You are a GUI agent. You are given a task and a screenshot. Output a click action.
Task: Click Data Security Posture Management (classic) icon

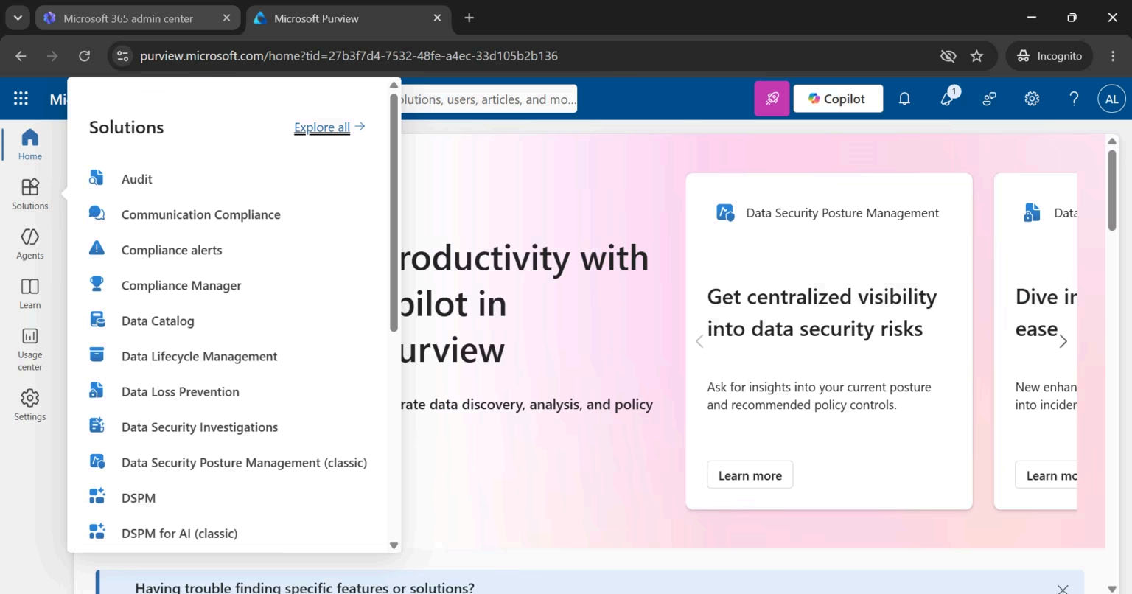97,461
